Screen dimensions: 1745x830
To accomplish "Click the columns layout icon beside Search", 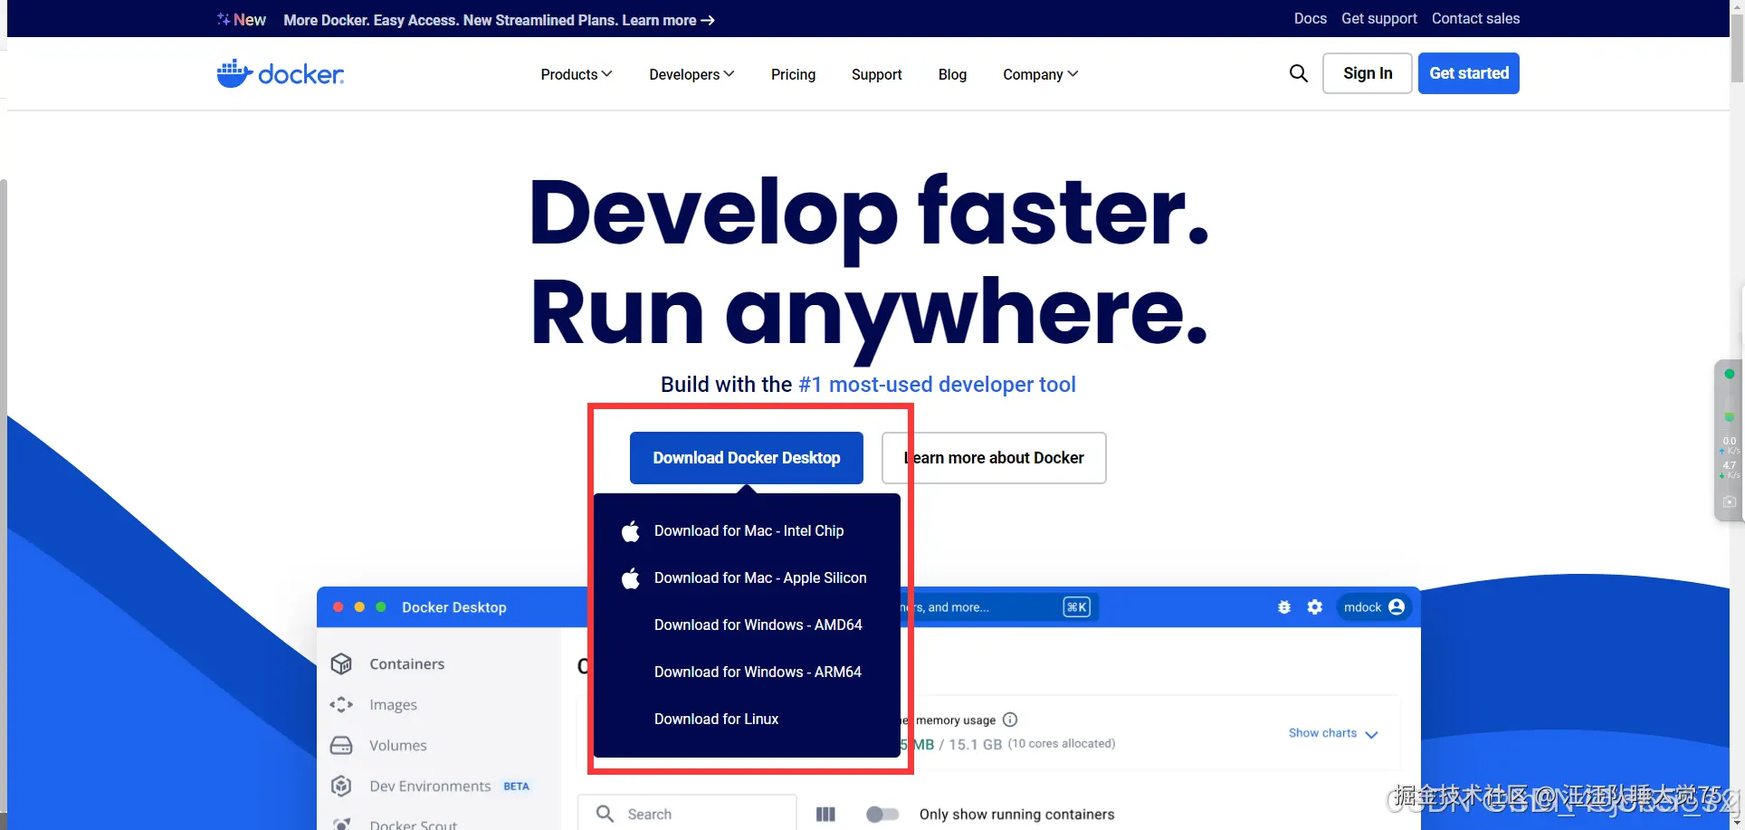I will coord(825,814).
